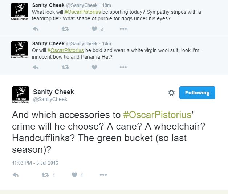Screen dimensions: 228x194
Task: Like the main accessories tweet
Action: pyautogui.click(x=74, y=175)
